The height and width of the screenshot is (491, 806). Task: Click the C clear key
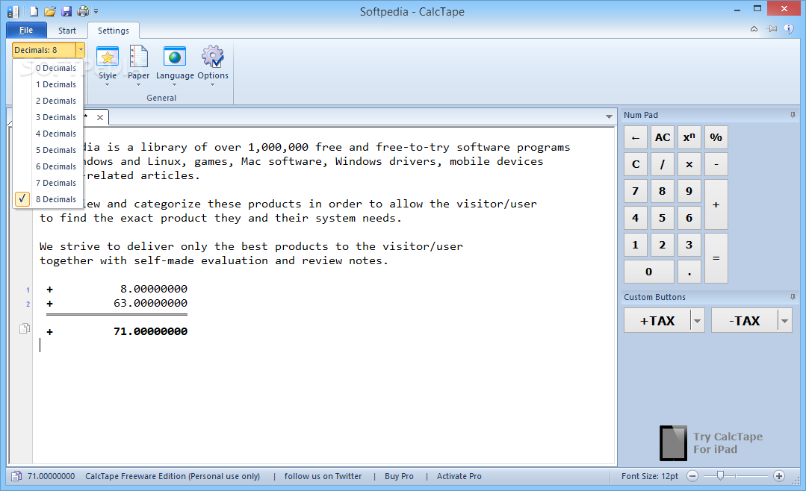[x=636, y=164]
